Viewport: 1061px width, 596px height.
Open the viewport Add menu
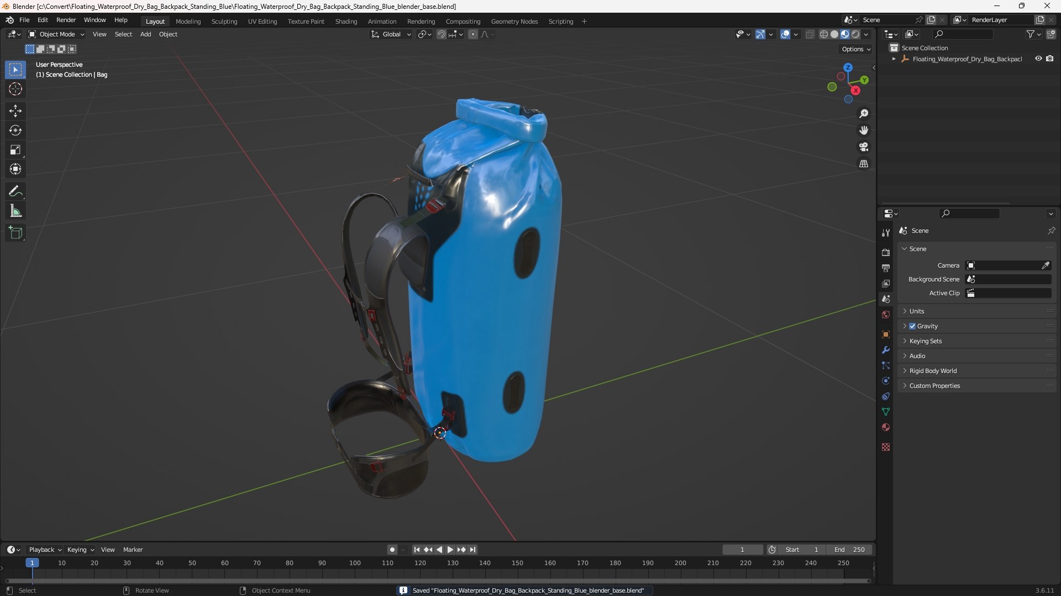click(x=145, y=34)
